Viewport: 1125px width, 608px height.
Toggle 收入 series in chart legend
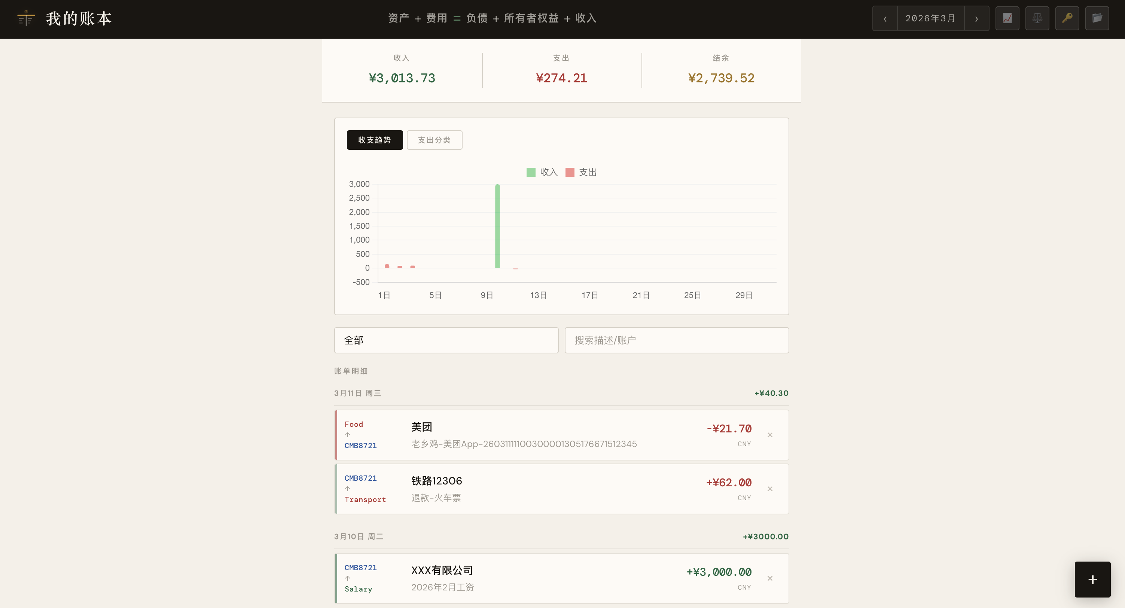(542, 172)
